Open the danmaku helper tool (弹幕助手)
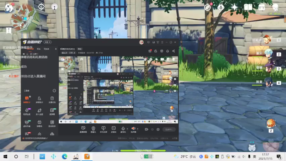The width and height of the screenshot is (286, 161). (x=27, y=100)
